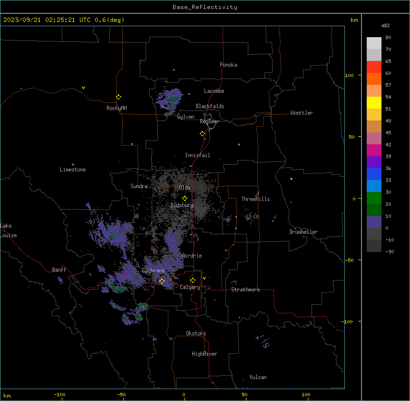Click the Limestone label
Screen dimensions: 410x401
73,170
